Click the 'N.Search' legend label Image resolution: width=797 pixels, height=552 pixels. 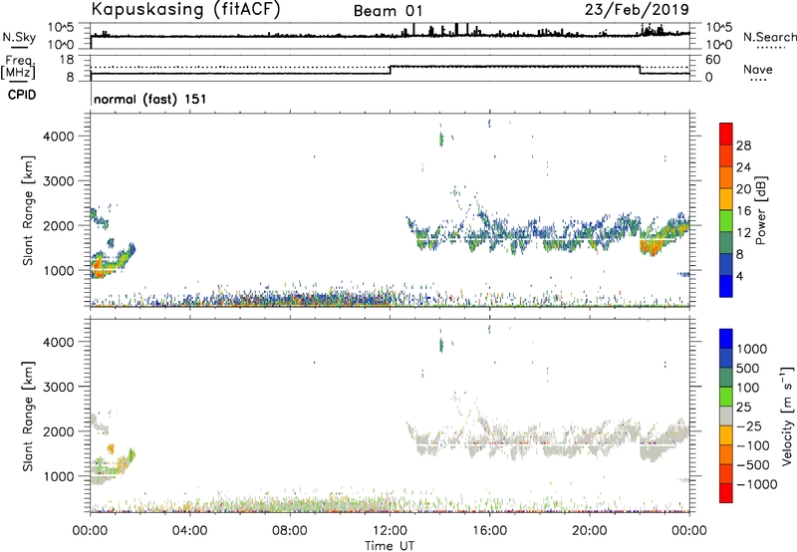pos(769,37)
